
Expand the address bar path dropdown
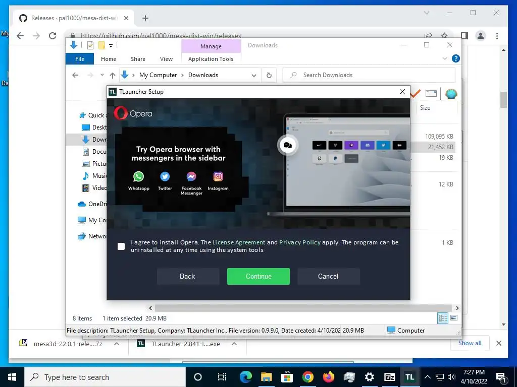pos(253,76)
